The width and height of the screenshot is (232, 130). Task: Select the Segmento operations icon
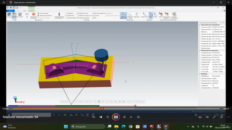(x=137, y=15)
